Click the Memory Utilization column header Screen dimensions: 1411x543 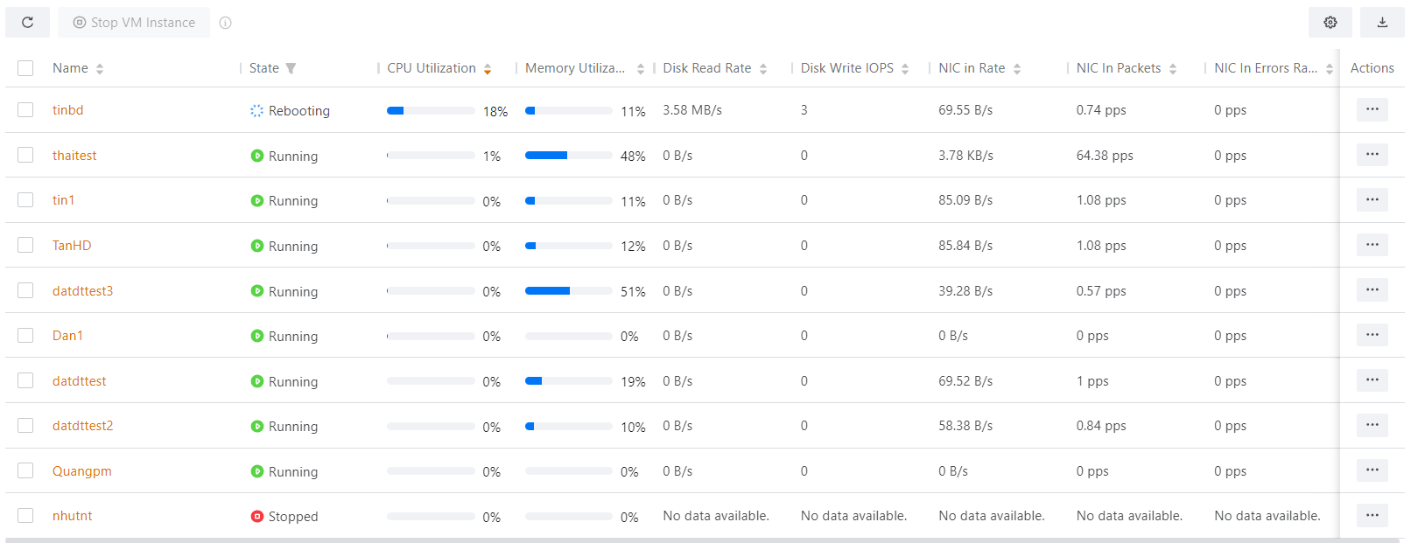pyautogui.click(x=575, y=68)
